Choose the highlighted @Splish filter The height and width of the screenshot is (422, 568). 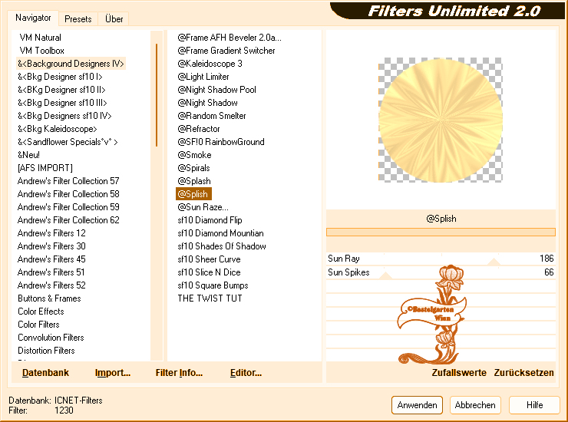193,194
